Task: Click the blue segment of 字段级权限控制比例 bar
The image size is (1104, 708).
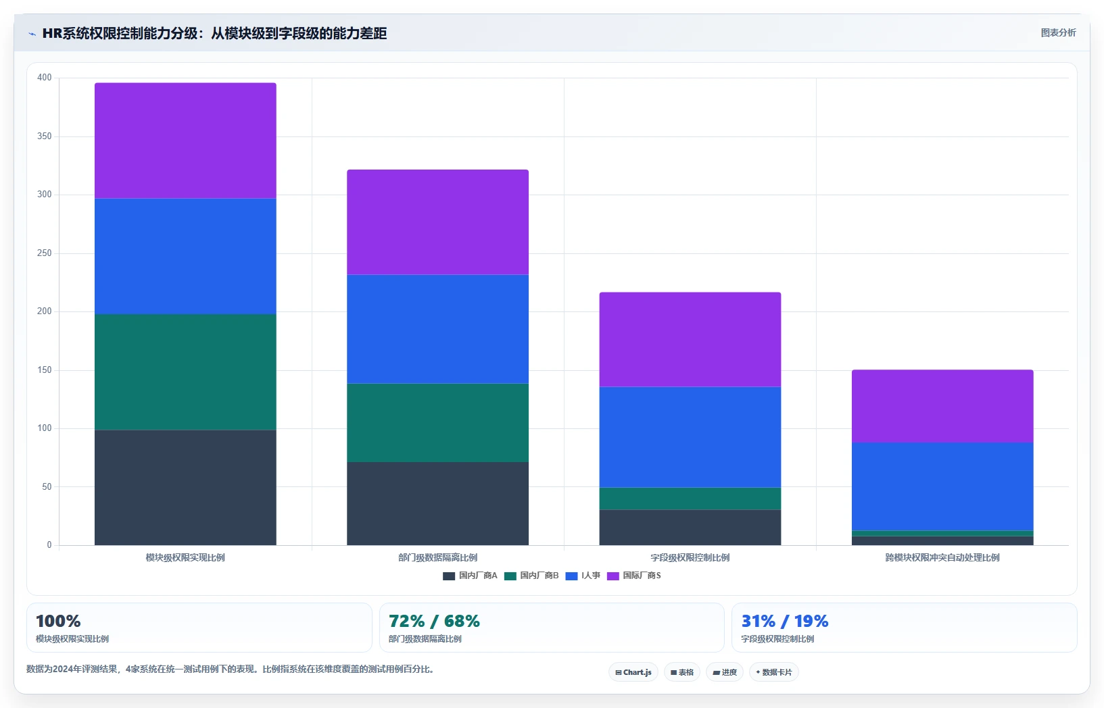Action: tap(690, 437)
